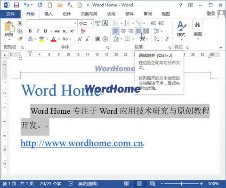226x188 pixels.
Task: Create a new blank document icon
Action: 50,5
